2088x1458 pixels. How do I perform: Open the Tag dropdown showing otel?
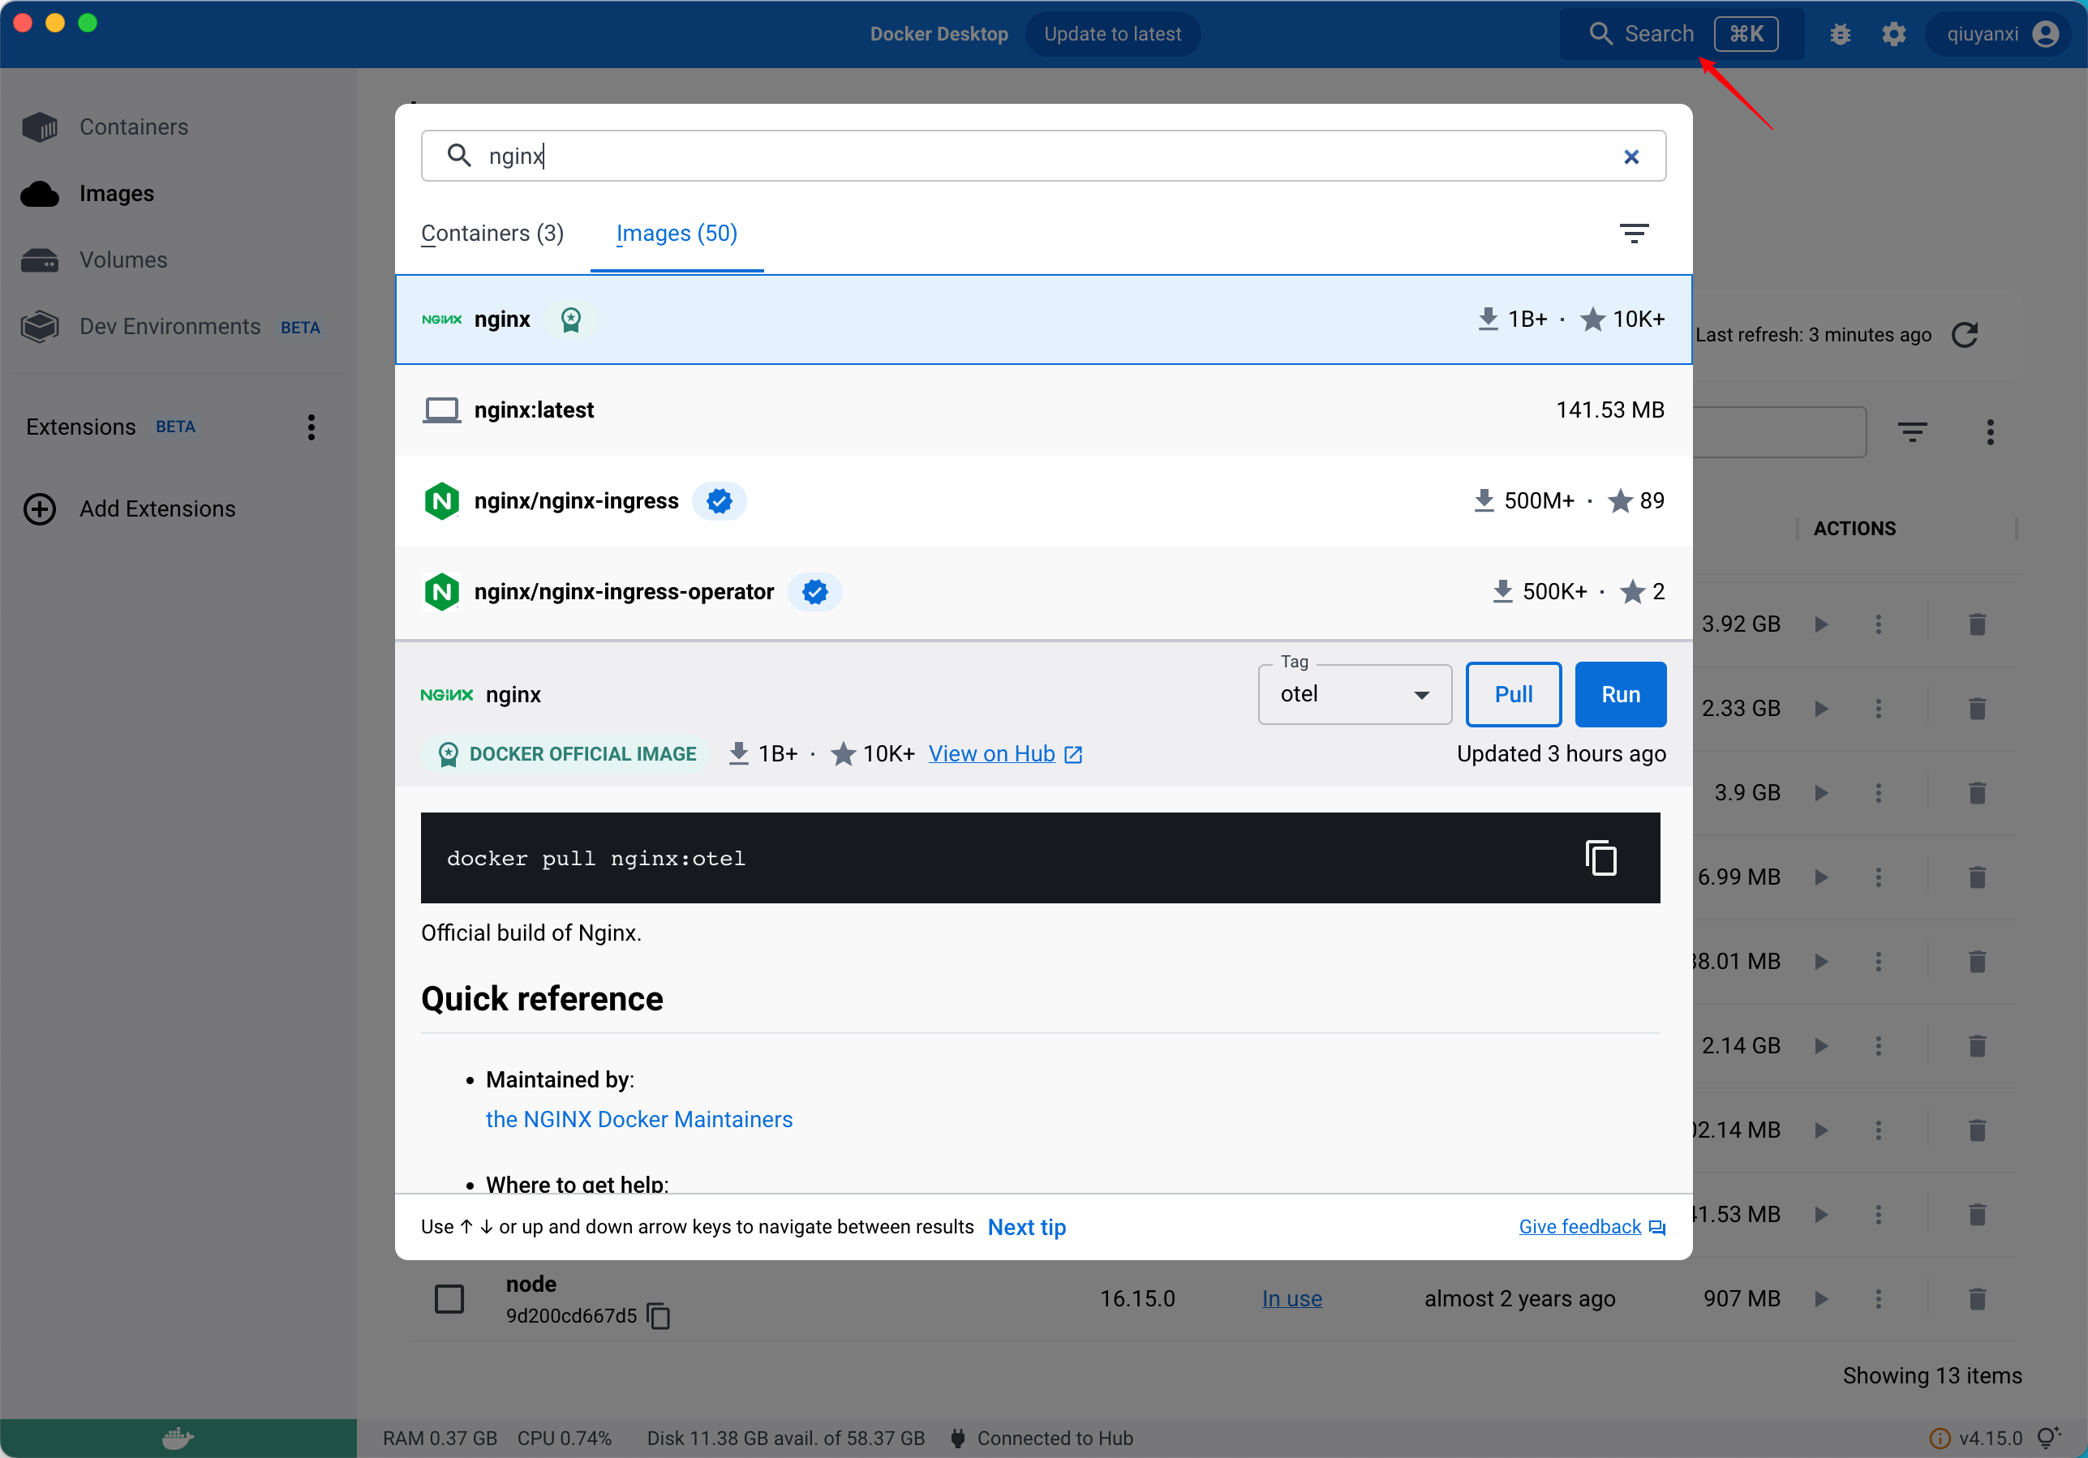[x=1354, y=694]
